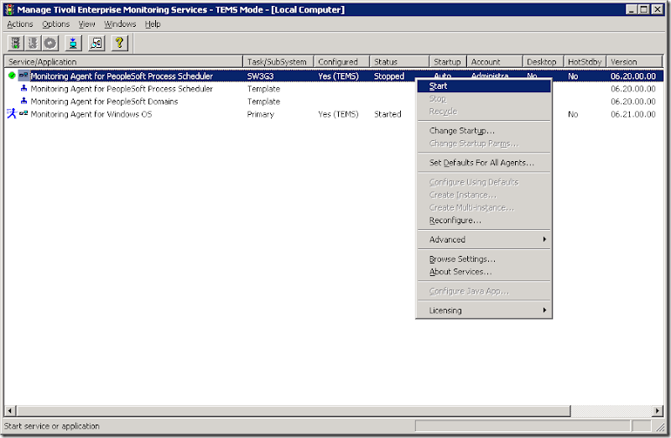Viewport: 671px width, 438px height.
Task: Click the Stop service traffic light toolbar icon
Action: point(33,44)
